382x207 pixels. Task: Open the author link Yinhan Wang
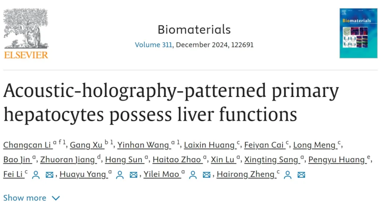143,145
